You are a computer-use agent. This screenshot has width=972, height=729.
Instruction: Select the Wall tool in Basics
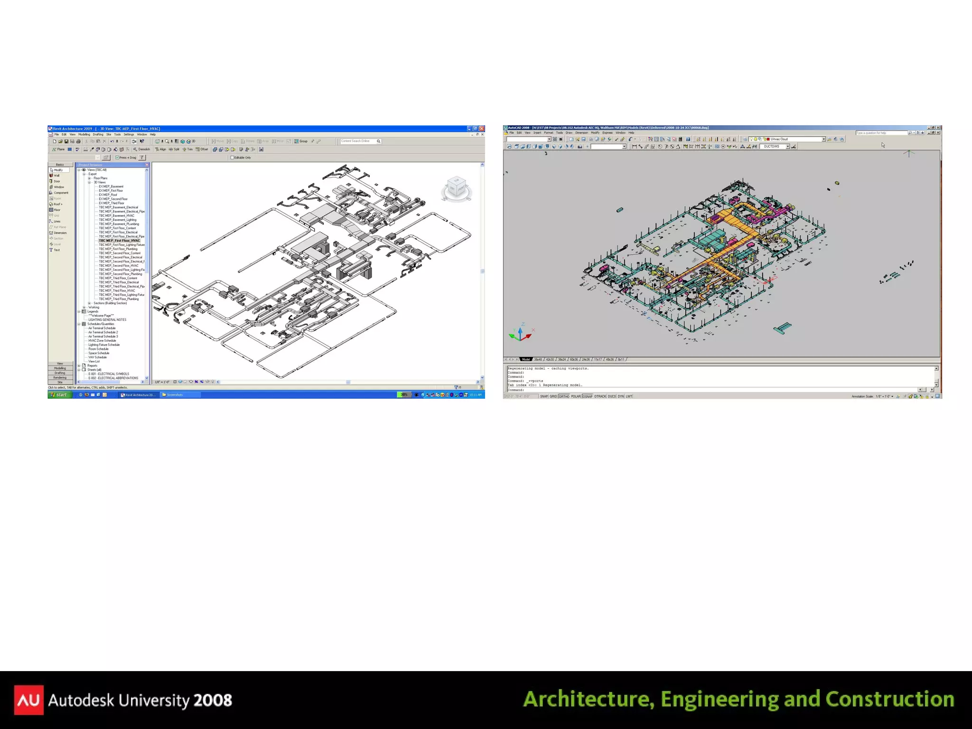[56, 176]
